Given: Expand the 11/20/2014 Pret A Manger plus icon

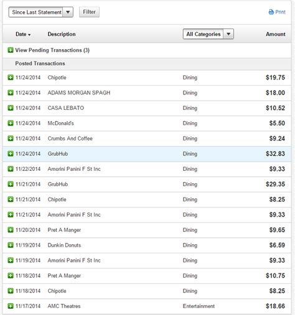Looking at the screenshot, I should [x=11, y=230].
